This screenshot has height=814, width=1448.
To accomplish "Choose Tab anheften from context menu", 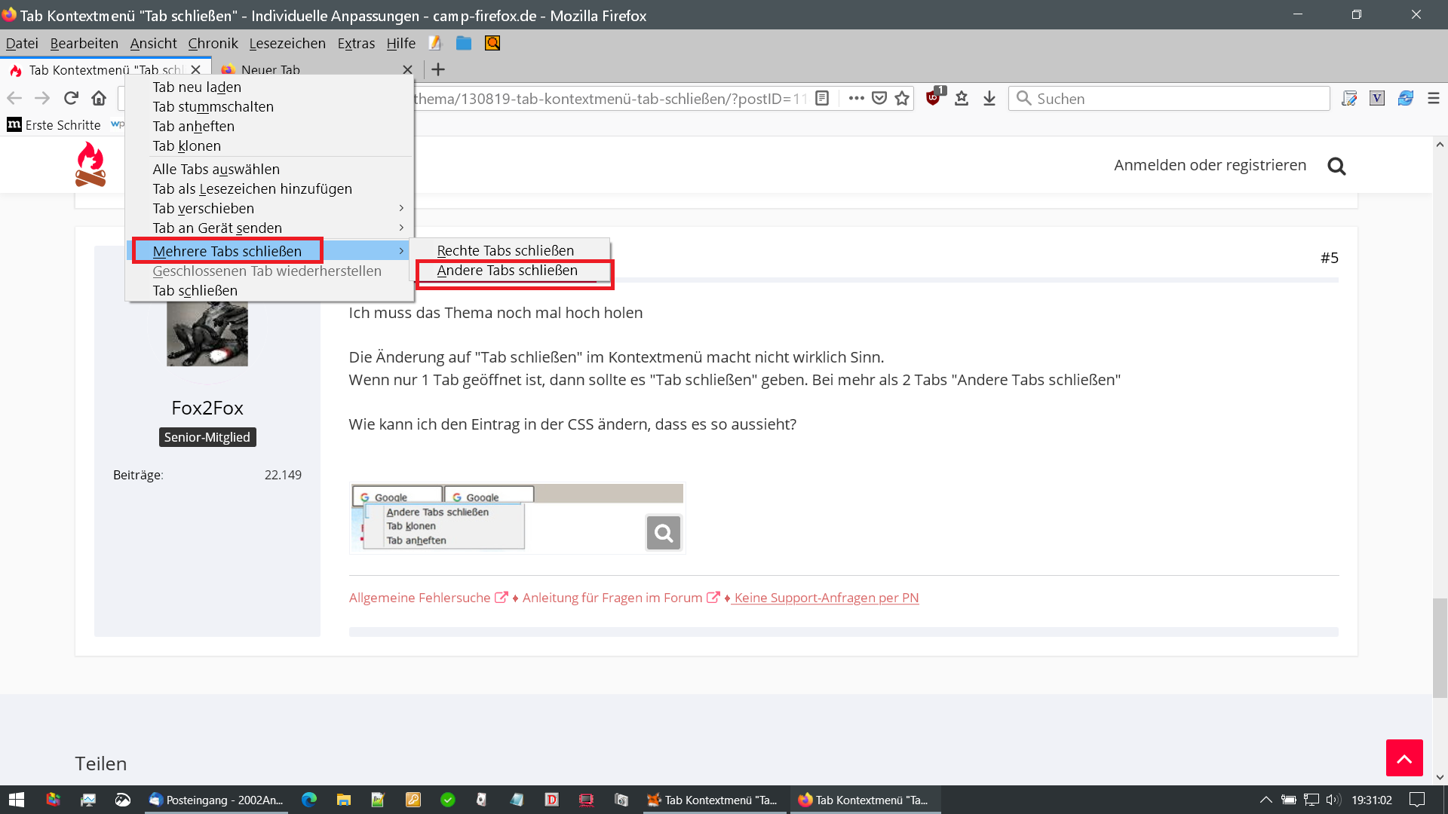I will click(x=194, y=126).
